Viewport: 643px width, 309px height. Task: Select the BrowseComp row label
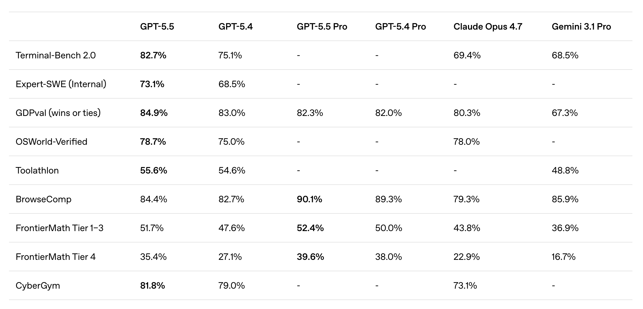(43, 199)
